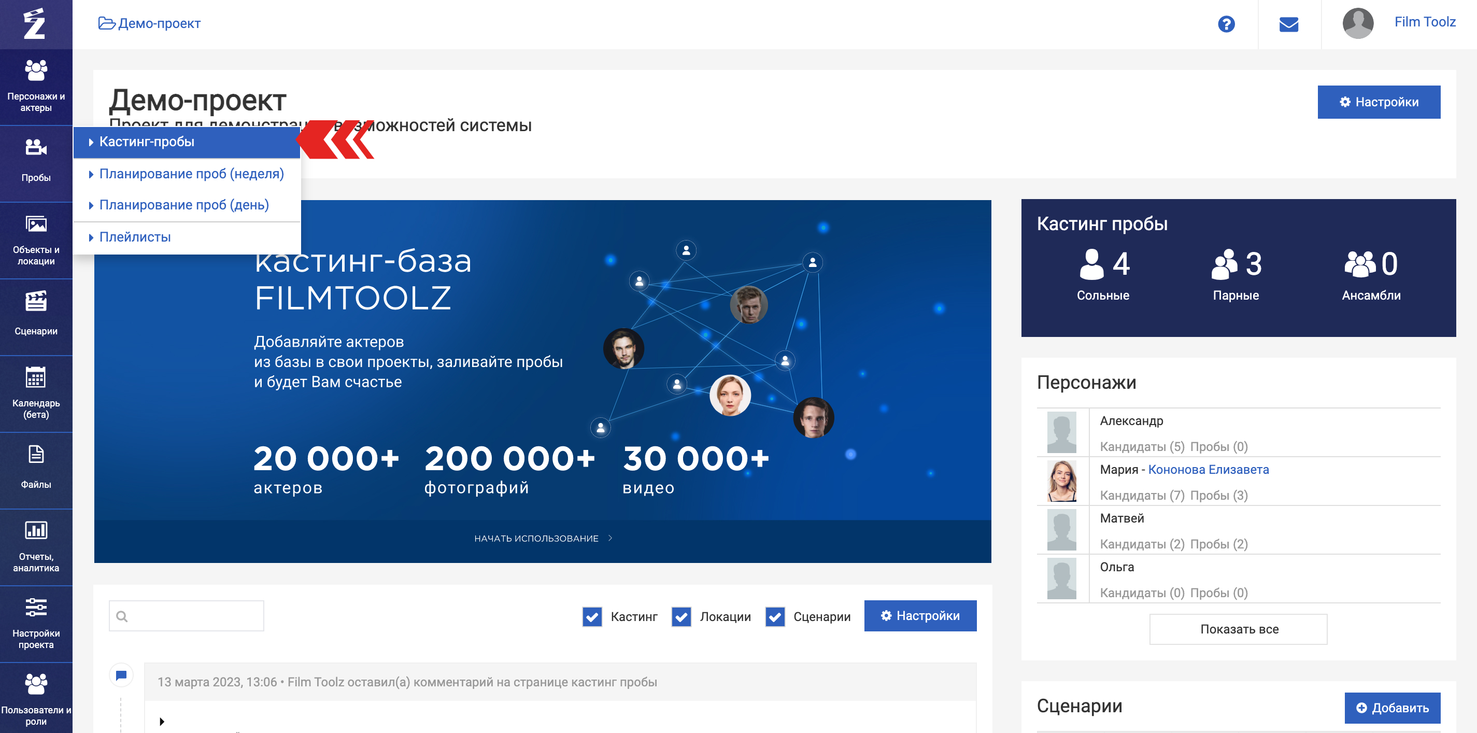Click the top Настройки project button

pyautogui.click(x=1379, y=102)
